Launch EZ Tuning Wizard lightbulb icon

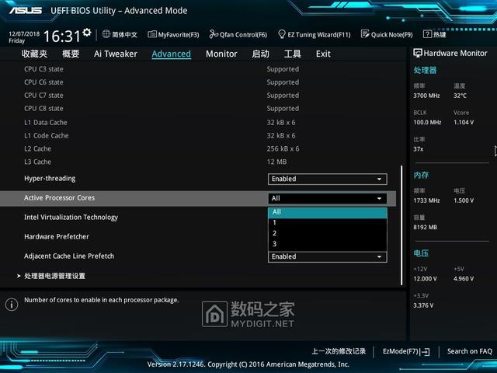(281, 34)
